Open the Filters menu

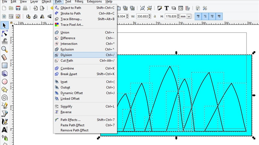point(79,1)
